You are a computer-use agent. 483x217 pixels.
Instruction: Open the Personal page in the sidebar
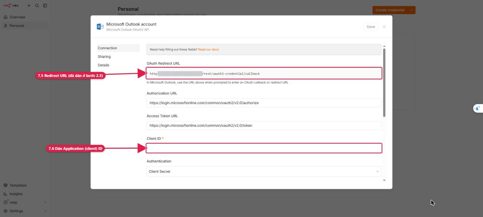click(25, 26)
